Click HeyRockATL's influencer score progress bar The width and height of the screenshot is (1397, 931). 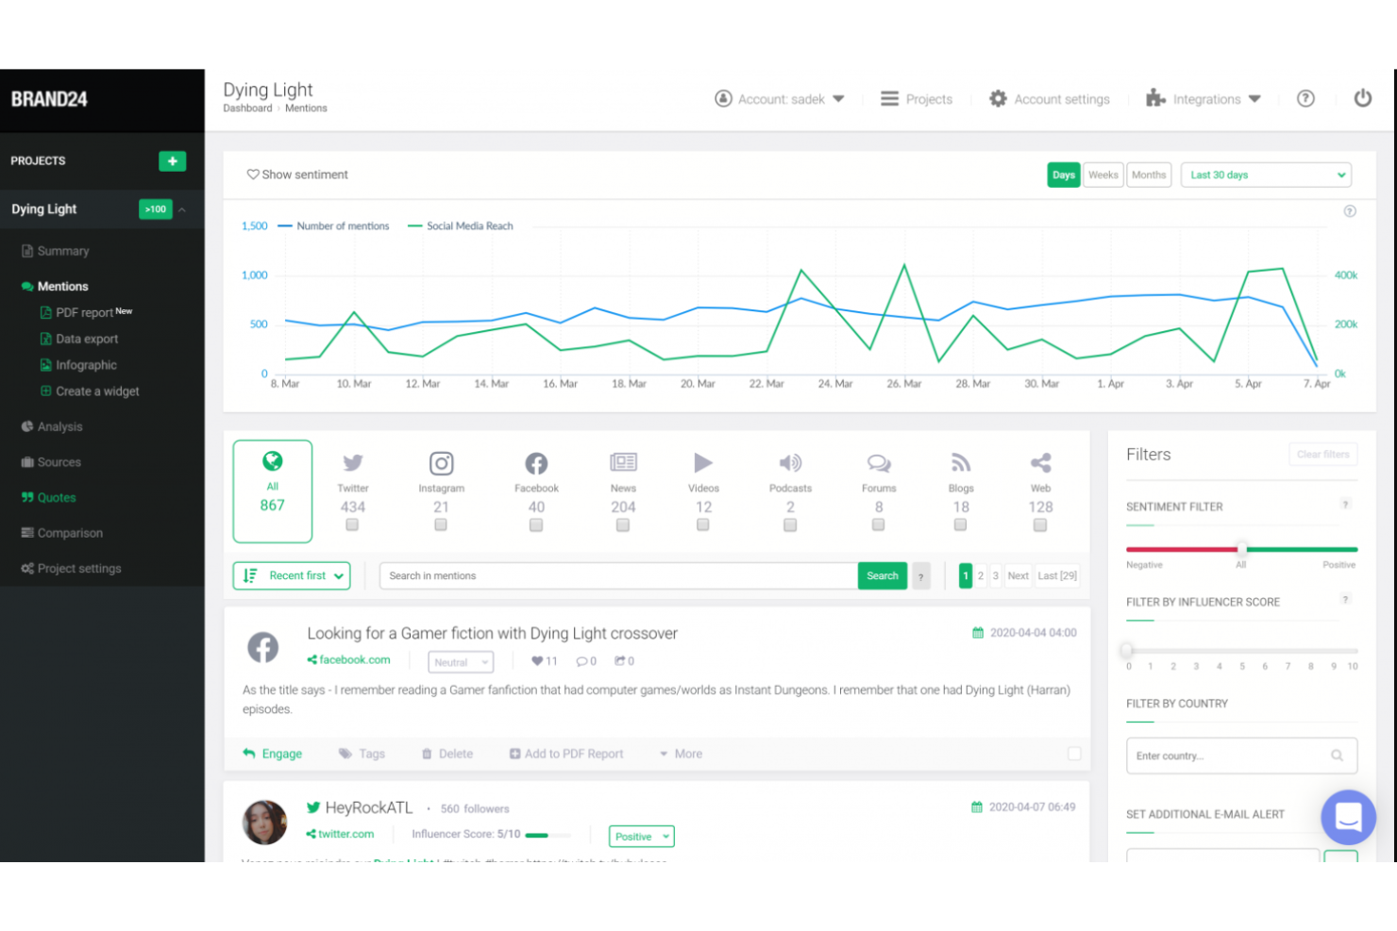[548, 835]
